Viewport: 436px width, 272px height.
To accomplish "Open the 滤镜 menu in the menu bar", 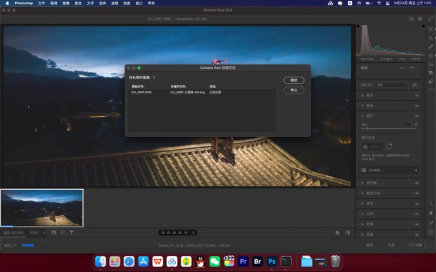I will pos(115,3).
